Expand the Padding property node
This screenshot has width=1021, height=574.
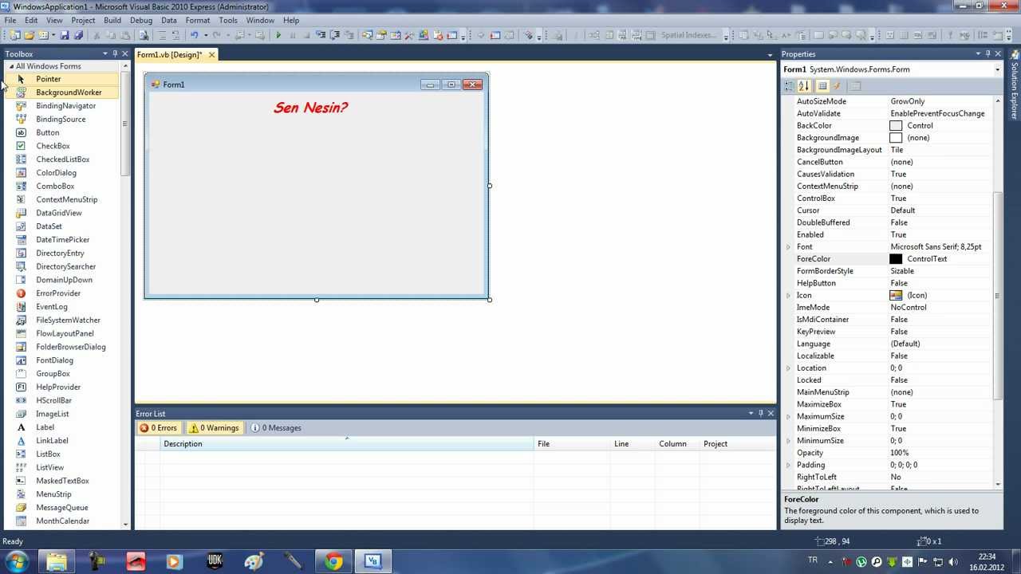(x=789, y=465)
